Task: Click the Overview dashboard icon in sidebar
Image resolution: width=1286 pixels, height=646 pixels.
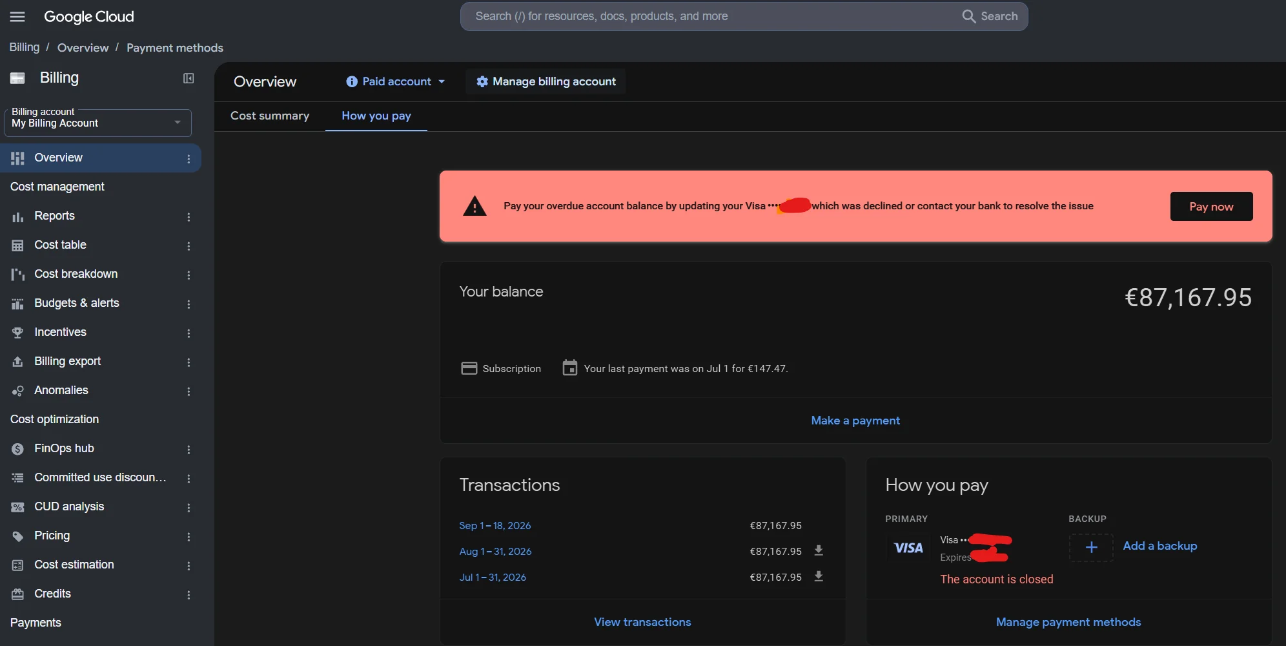Action: (17, 158)
